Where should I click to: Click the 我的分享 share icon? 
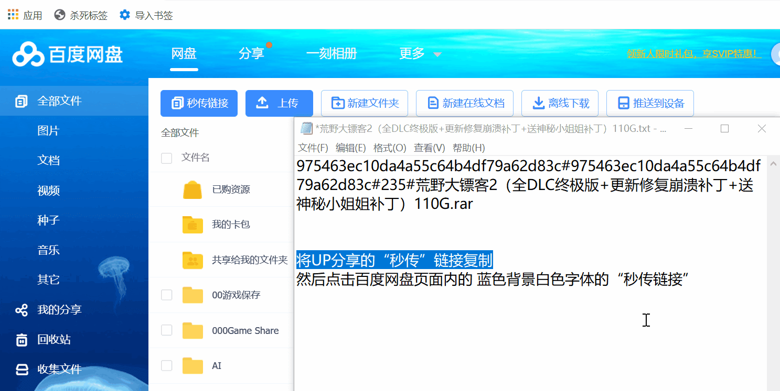22,310
